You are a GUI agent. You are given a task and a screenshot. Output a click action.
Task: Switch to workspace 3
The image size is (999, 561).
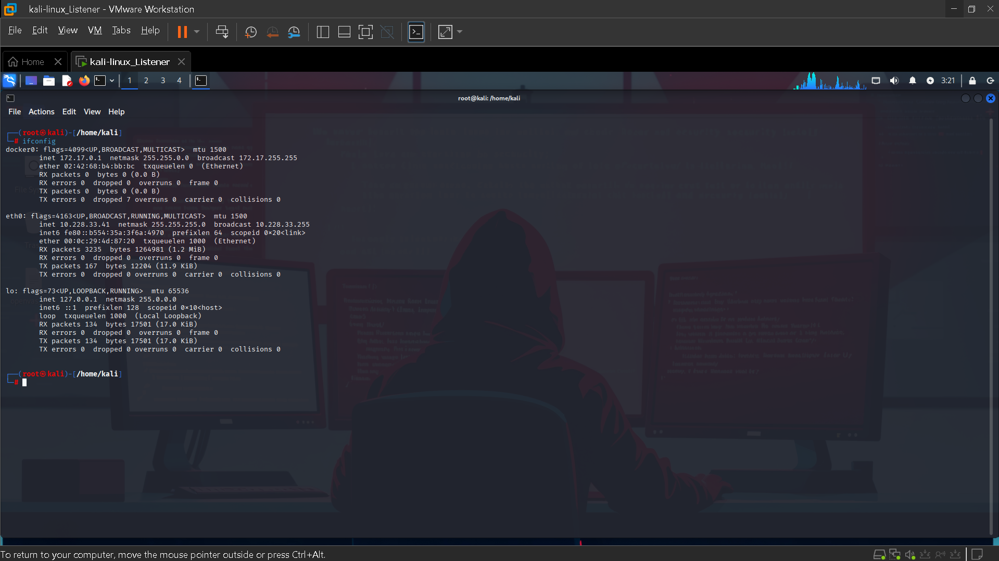tap(163, 81)
